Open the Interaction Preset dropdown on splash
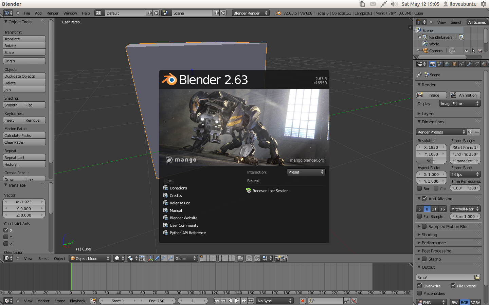Viewport: 489px width, 305px height. [x=306, y=172]
